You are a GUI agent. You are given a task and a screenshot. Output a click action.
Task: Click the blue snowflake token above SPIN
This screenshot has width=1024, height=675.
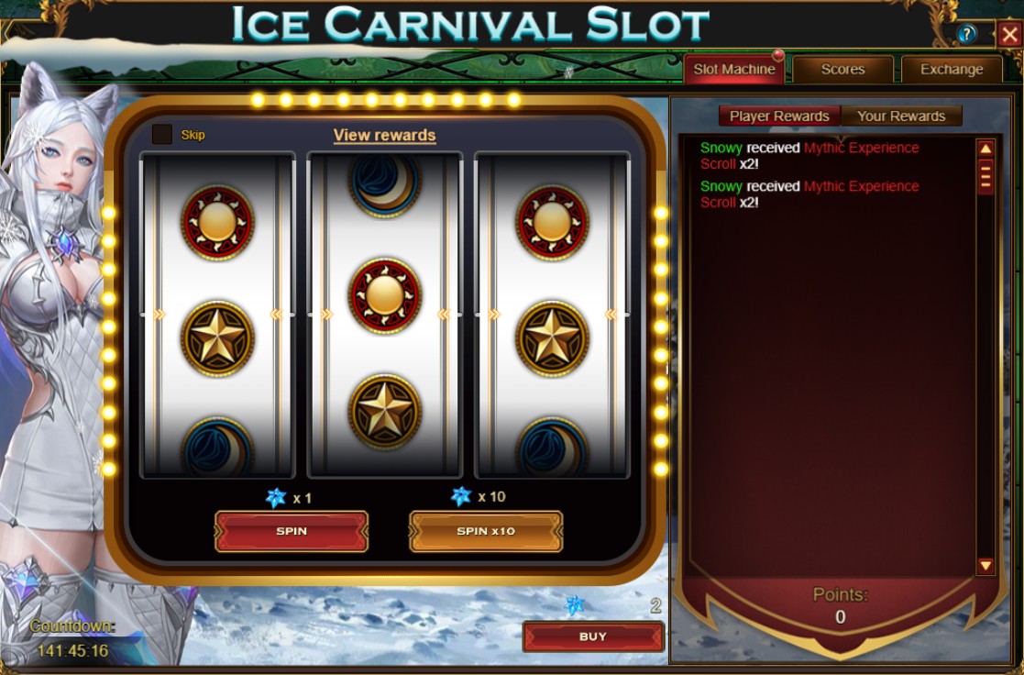[276, 498]
